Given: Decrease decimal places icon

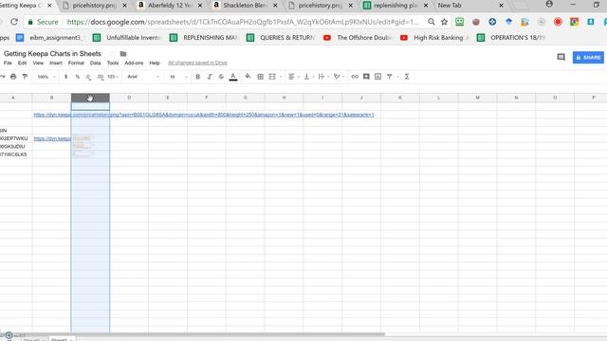Looking at the screenshot, I should [x=88, y=77].
